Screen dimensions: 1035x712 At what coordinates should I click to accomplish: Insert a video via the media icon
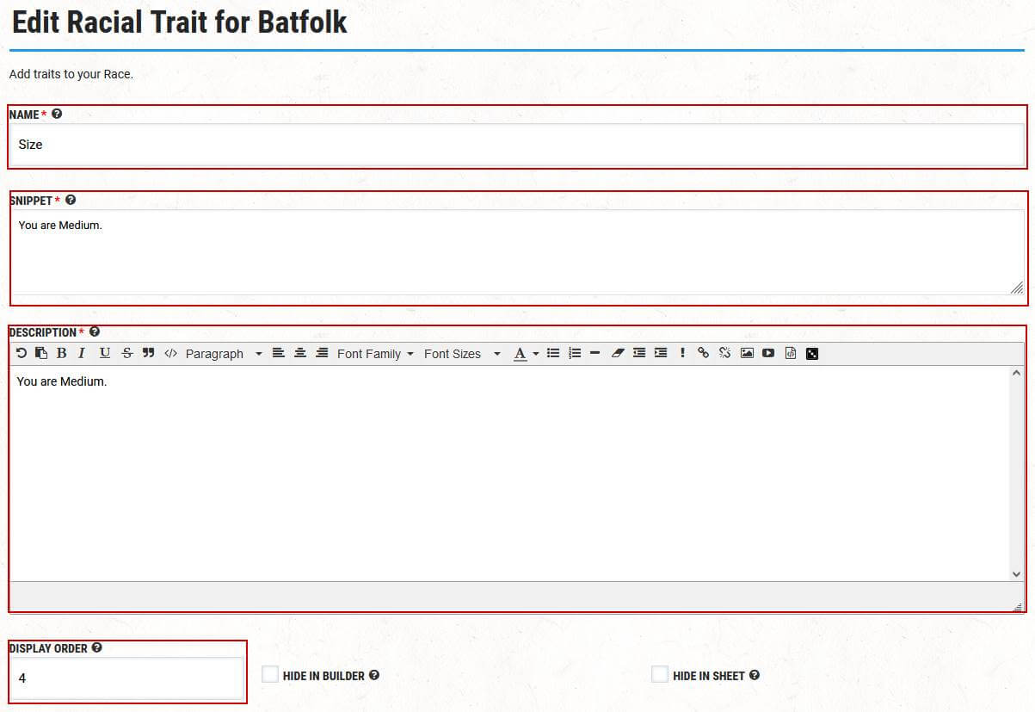tap(768, 353)
